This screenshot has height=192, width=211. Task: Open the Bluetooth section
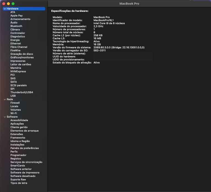click(16, 26)
